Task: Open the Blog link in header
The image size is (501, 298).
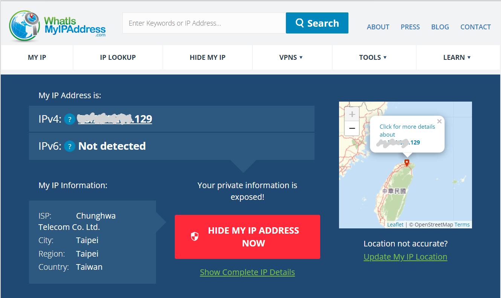Action: (x=440, y=27)
